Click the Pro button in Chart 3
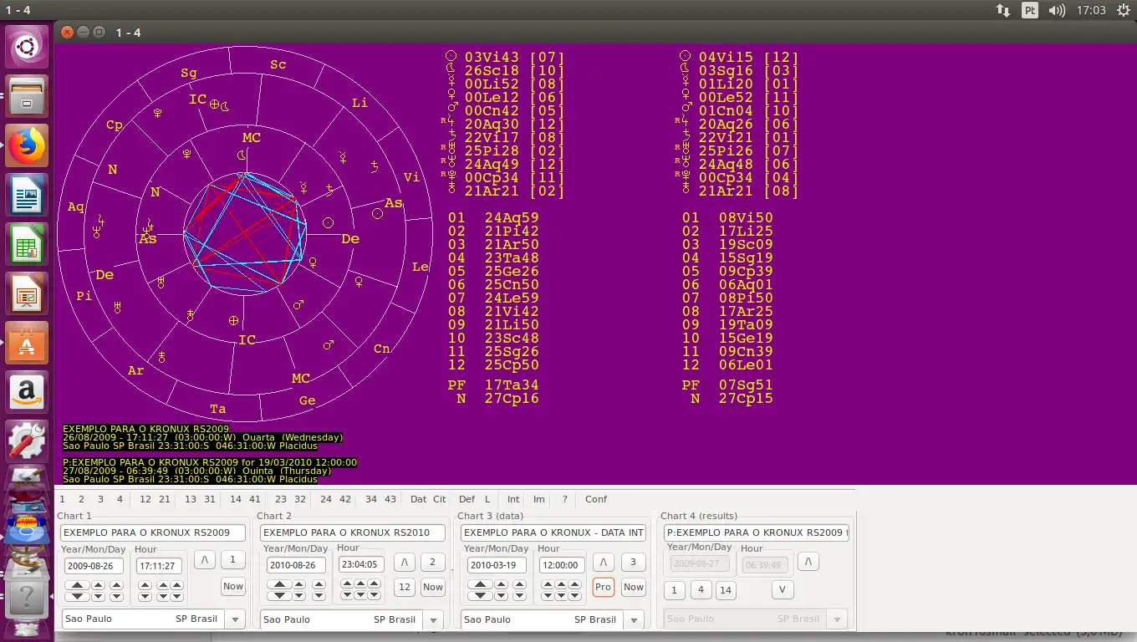The height and width of the screenshot is (642, 1137). coord(604,587)
